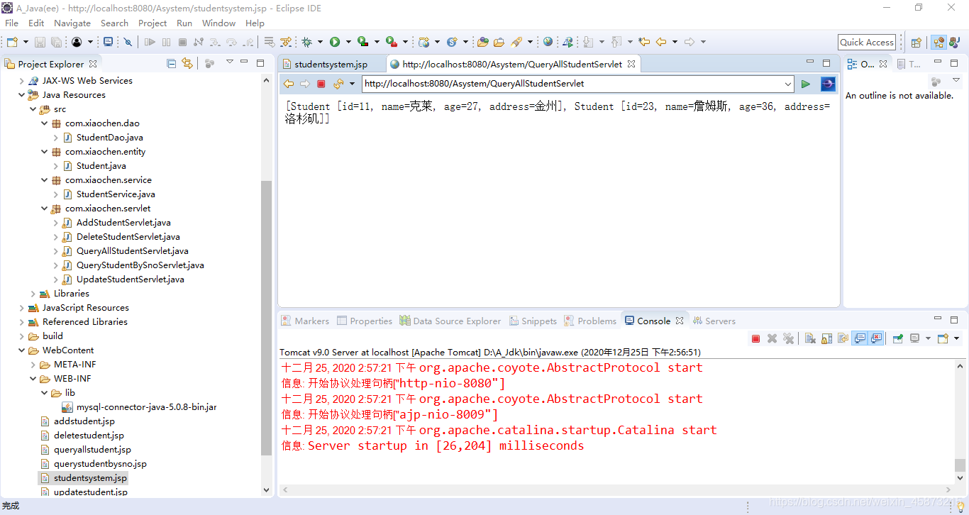Expand the Libraries node
Screen dimensions: 969x515
[33, 294]
